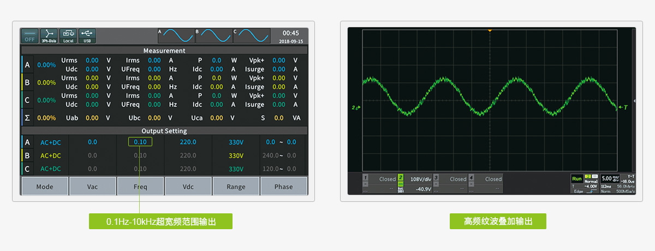Click the phase A frequency field 0.10
Screen dimensions: 655x251
(140, 142)
